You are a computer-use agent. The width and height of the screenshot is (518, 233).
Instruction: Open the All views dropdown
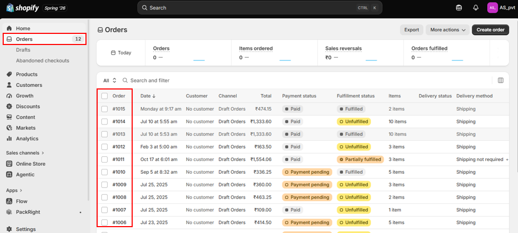[110, 80]
